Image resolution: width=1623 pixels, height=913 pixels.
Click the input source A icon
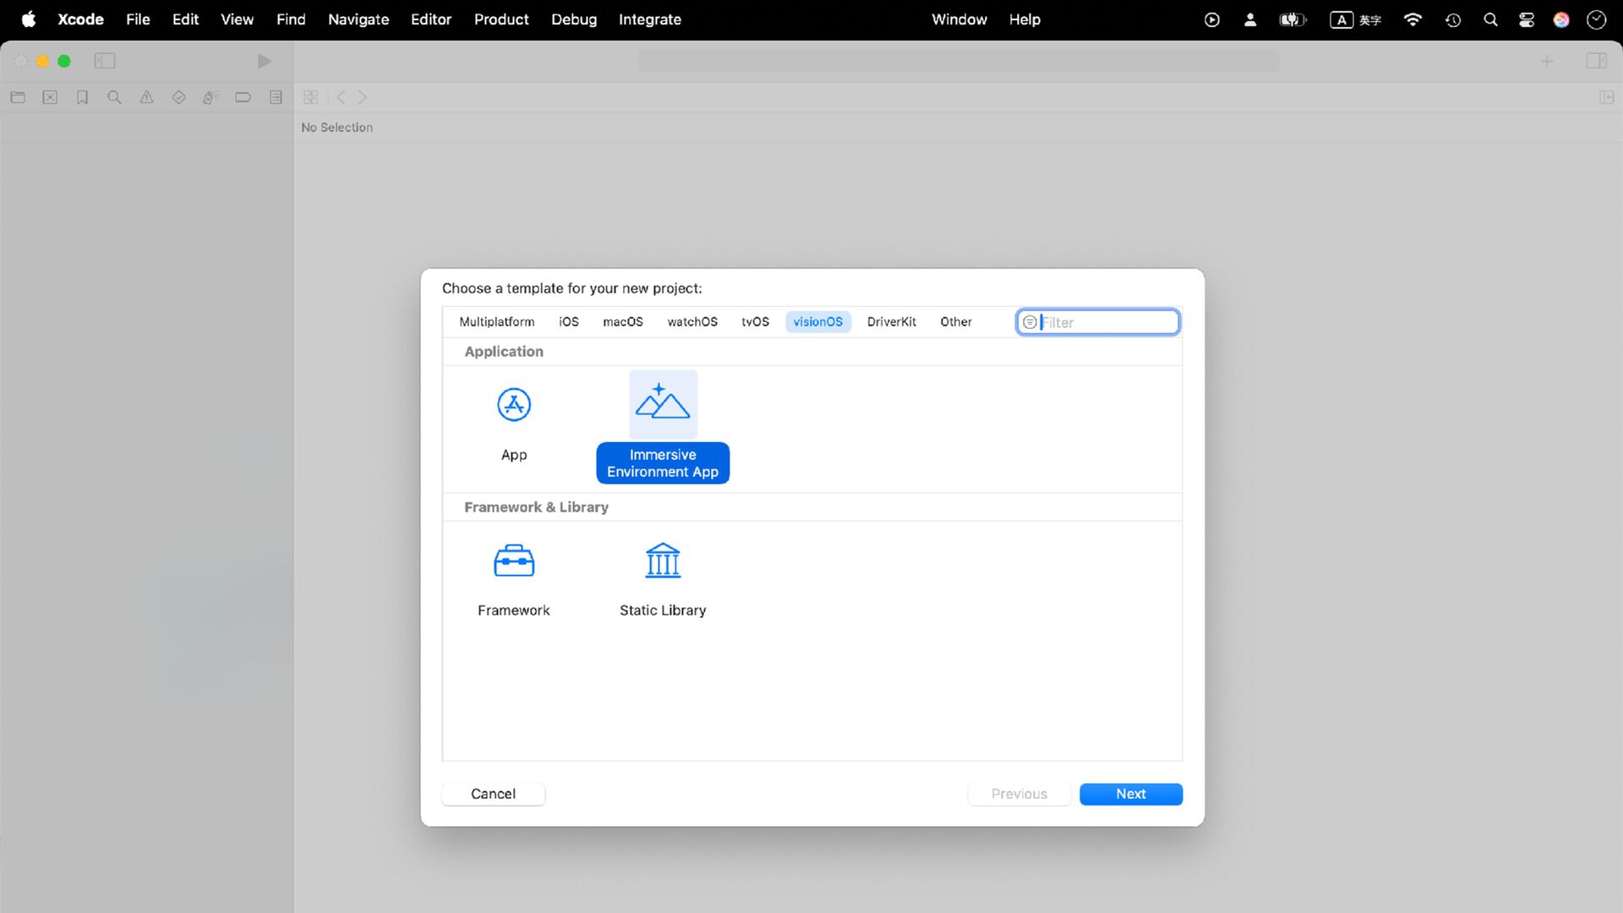(x=1342, y=19)
